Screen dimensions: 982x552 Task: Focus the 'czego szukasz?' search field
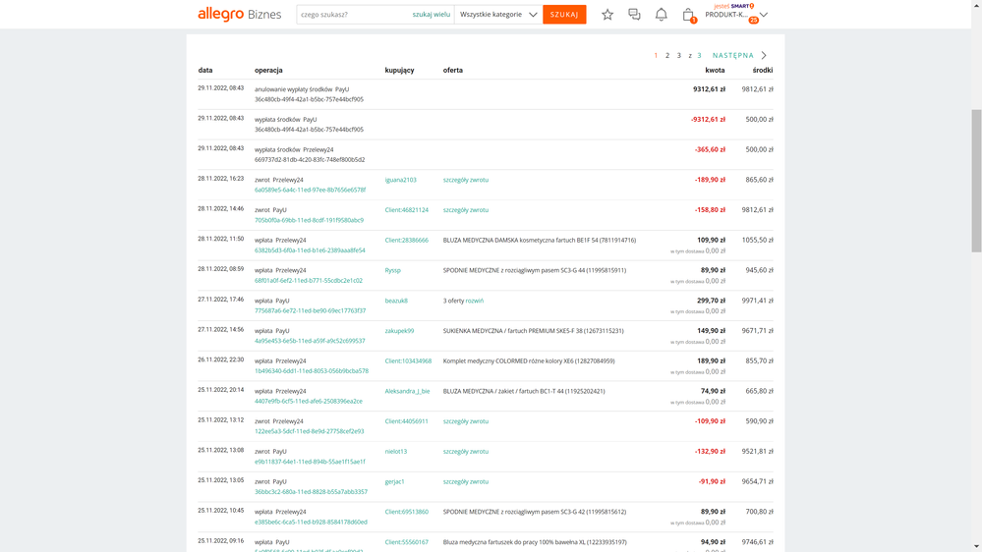pos(352,15)
